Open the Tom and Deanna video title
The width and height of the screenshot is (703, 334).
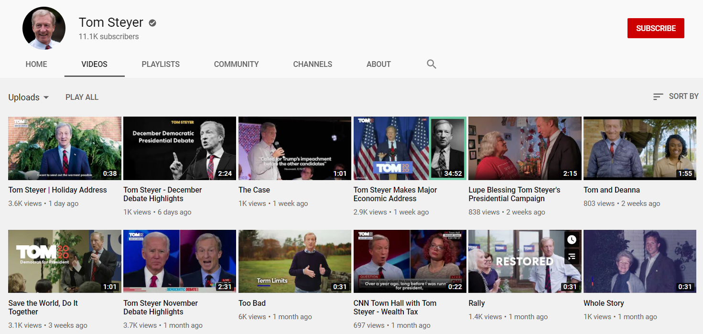[x=611, y=190]
